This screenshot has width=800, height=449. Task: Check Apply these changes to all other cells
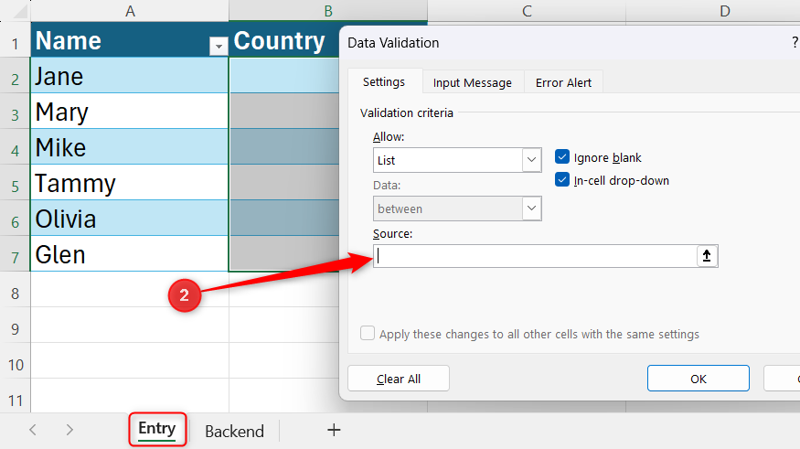pos(368,333)
